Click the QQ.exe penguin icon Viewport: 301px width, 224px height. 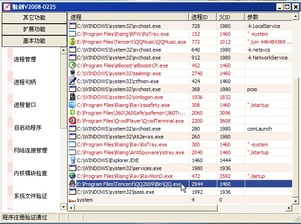click(73, 184)
